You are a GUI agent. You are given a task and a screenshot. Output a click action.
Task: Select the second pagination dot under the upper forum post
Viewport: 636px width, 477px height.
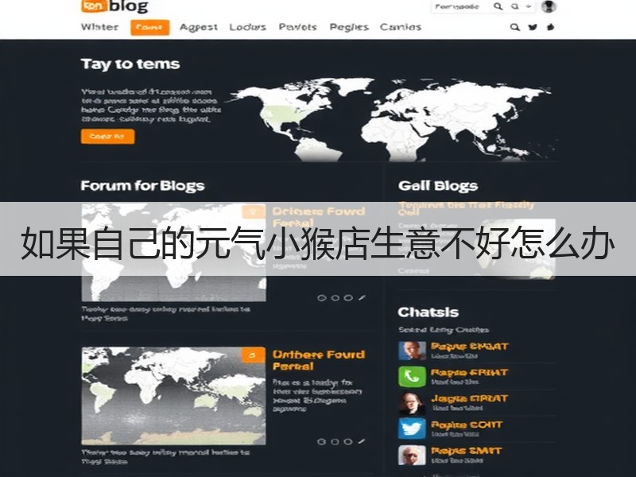[335, 297]
